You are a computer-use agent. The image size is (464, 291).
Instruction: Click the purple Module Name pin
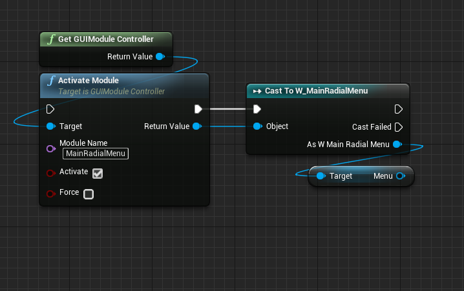(x=51, y=148)
